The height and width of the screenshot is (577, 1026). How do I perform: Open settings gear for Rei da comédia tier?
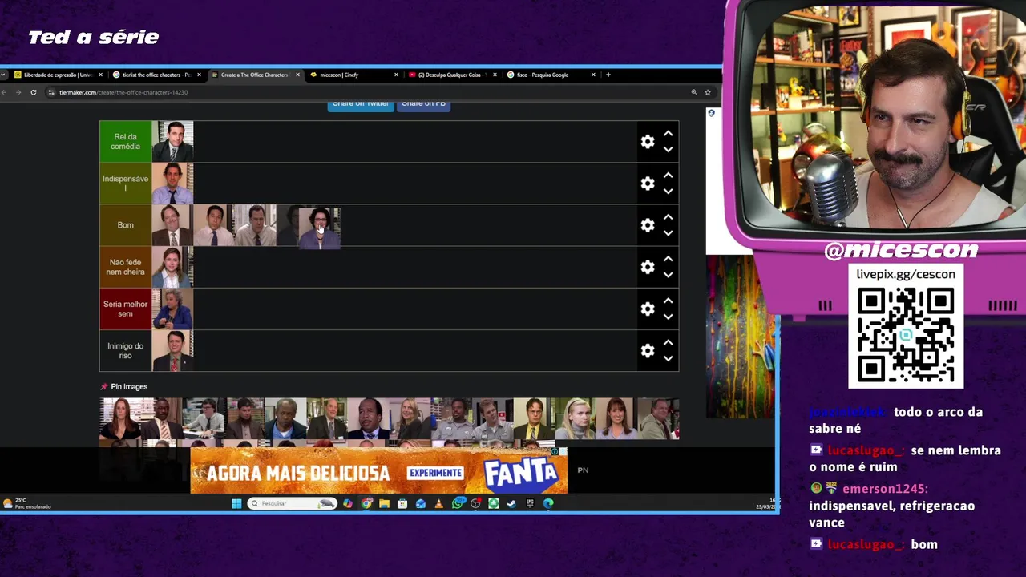click(648, 142)
